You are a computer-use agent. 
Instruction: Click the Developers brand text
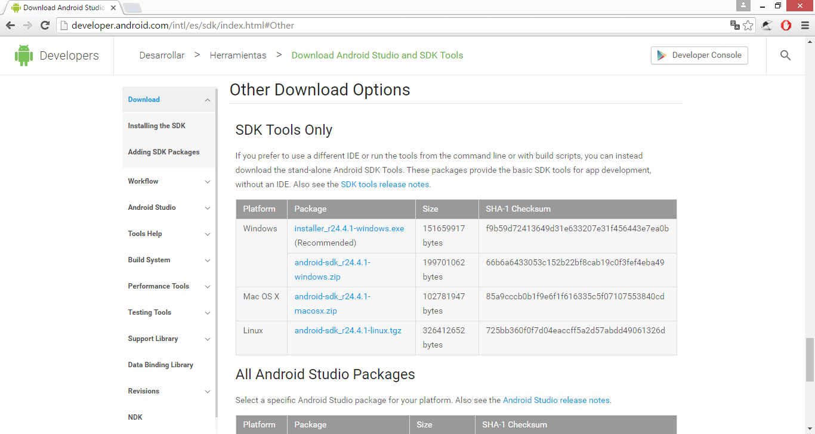click(69, 55)
